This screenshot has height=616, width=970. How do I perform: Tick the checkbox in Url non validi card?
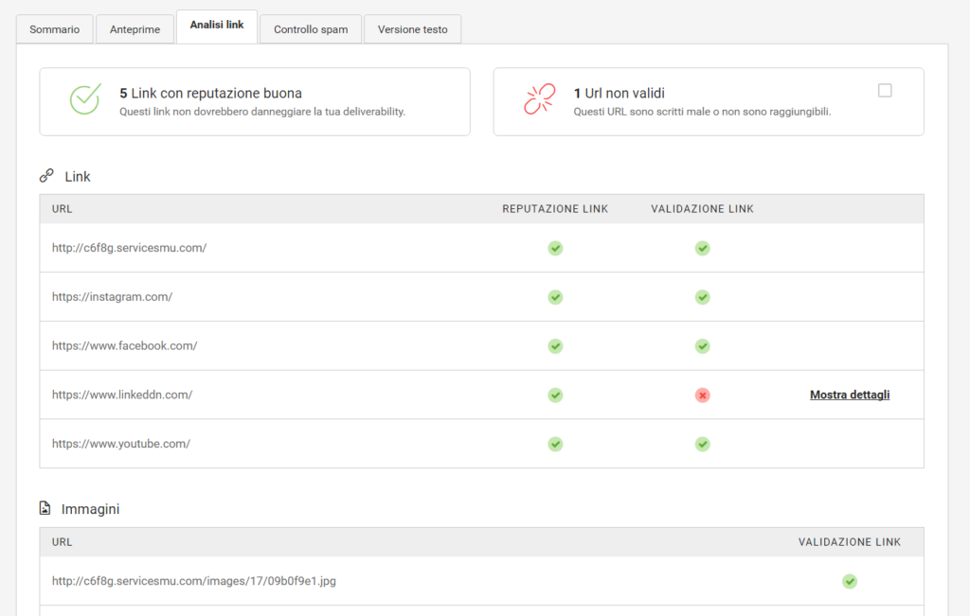pyautogui.click(x=885, y=91)
